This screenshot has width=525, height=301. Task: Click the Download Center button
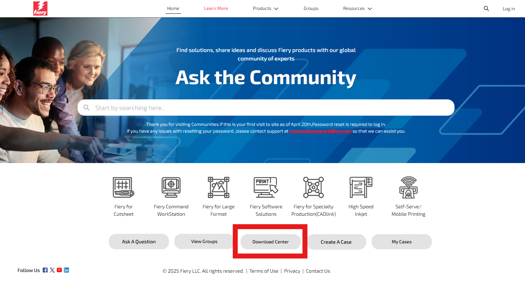point(271,242)
